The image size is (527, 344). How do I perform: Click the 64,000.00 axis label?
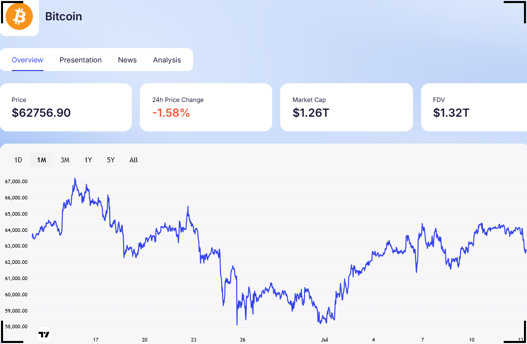click(x=16, y=230)
